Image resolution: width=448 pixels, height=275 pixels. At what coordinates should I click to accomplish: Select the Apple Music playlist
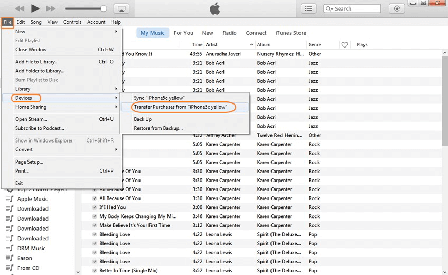(x=32, y=199)
